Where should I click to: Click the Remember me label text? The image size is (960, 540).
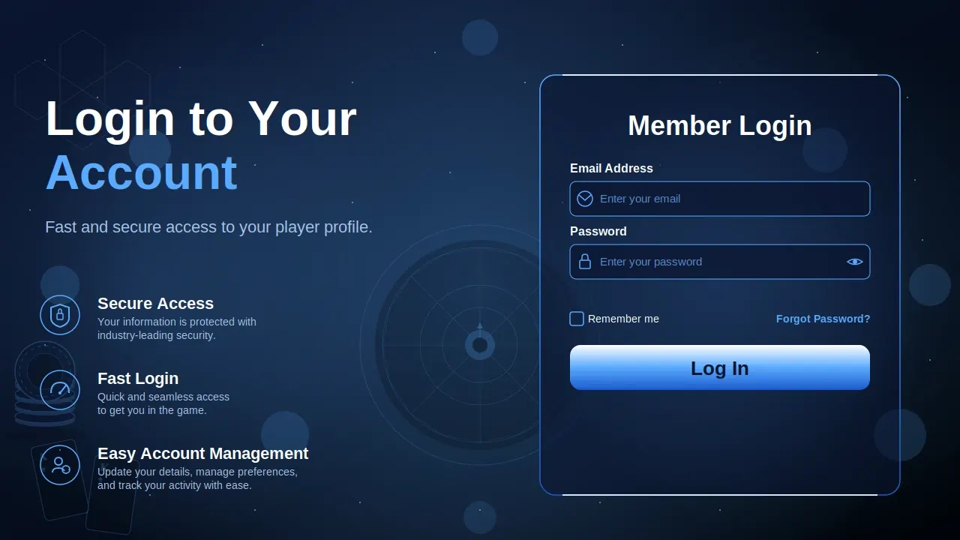click(623, 319)
